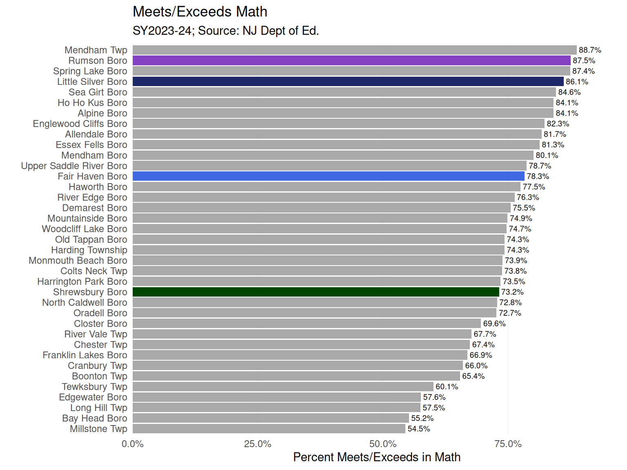Screen dimensions: 627x470
Task: Click the 50.0% x-axis tick label
Action: point(383,444)
